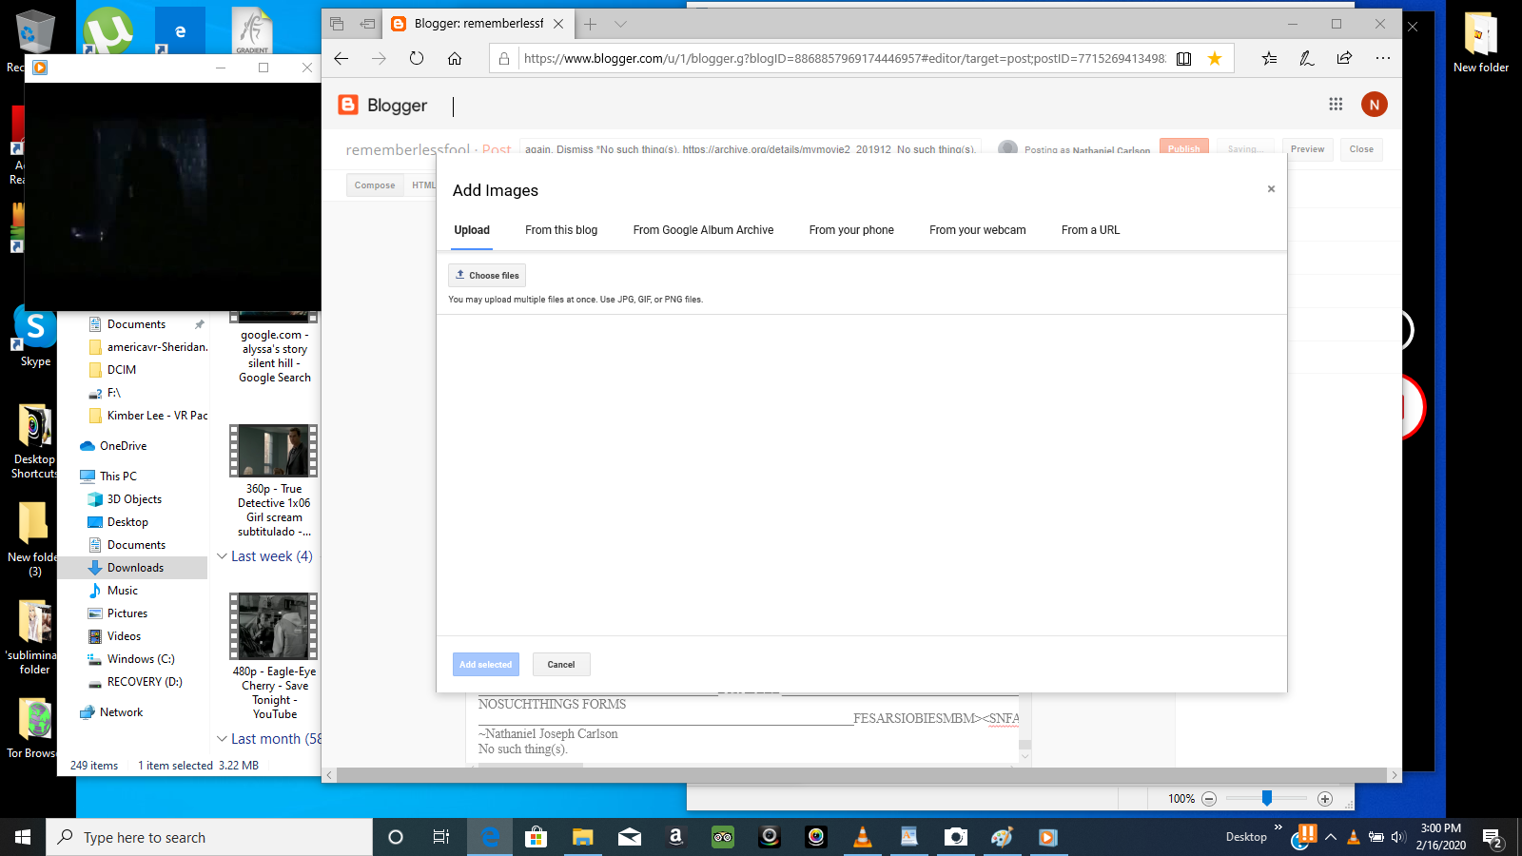Click the zoom slider handle at 100%
This screenshot has width=1522, height=856.
[1267, 798]
